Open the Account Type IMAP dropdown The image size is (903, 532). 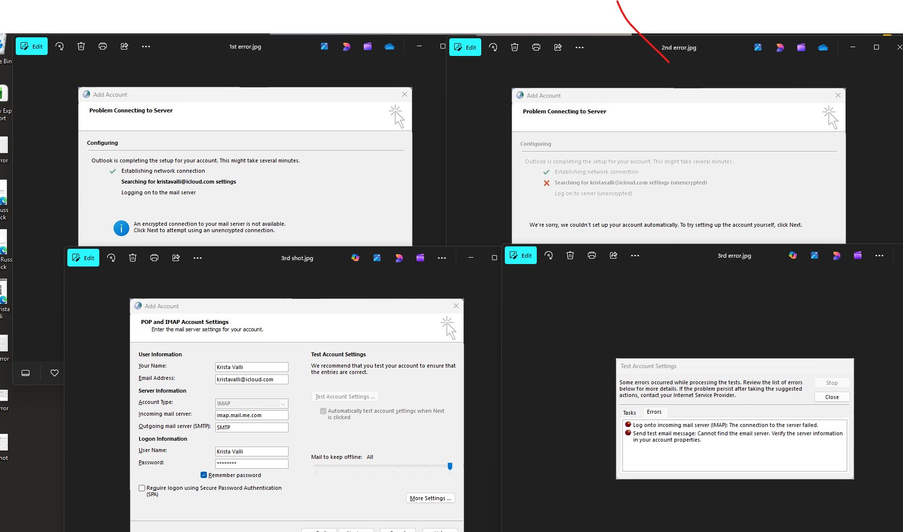[x=252, y=403]
